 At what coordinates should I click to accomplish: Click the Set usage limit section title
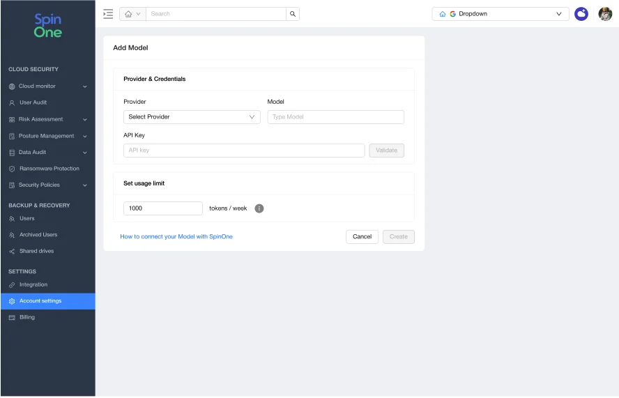pyautogui.click(x=144, y=183)
